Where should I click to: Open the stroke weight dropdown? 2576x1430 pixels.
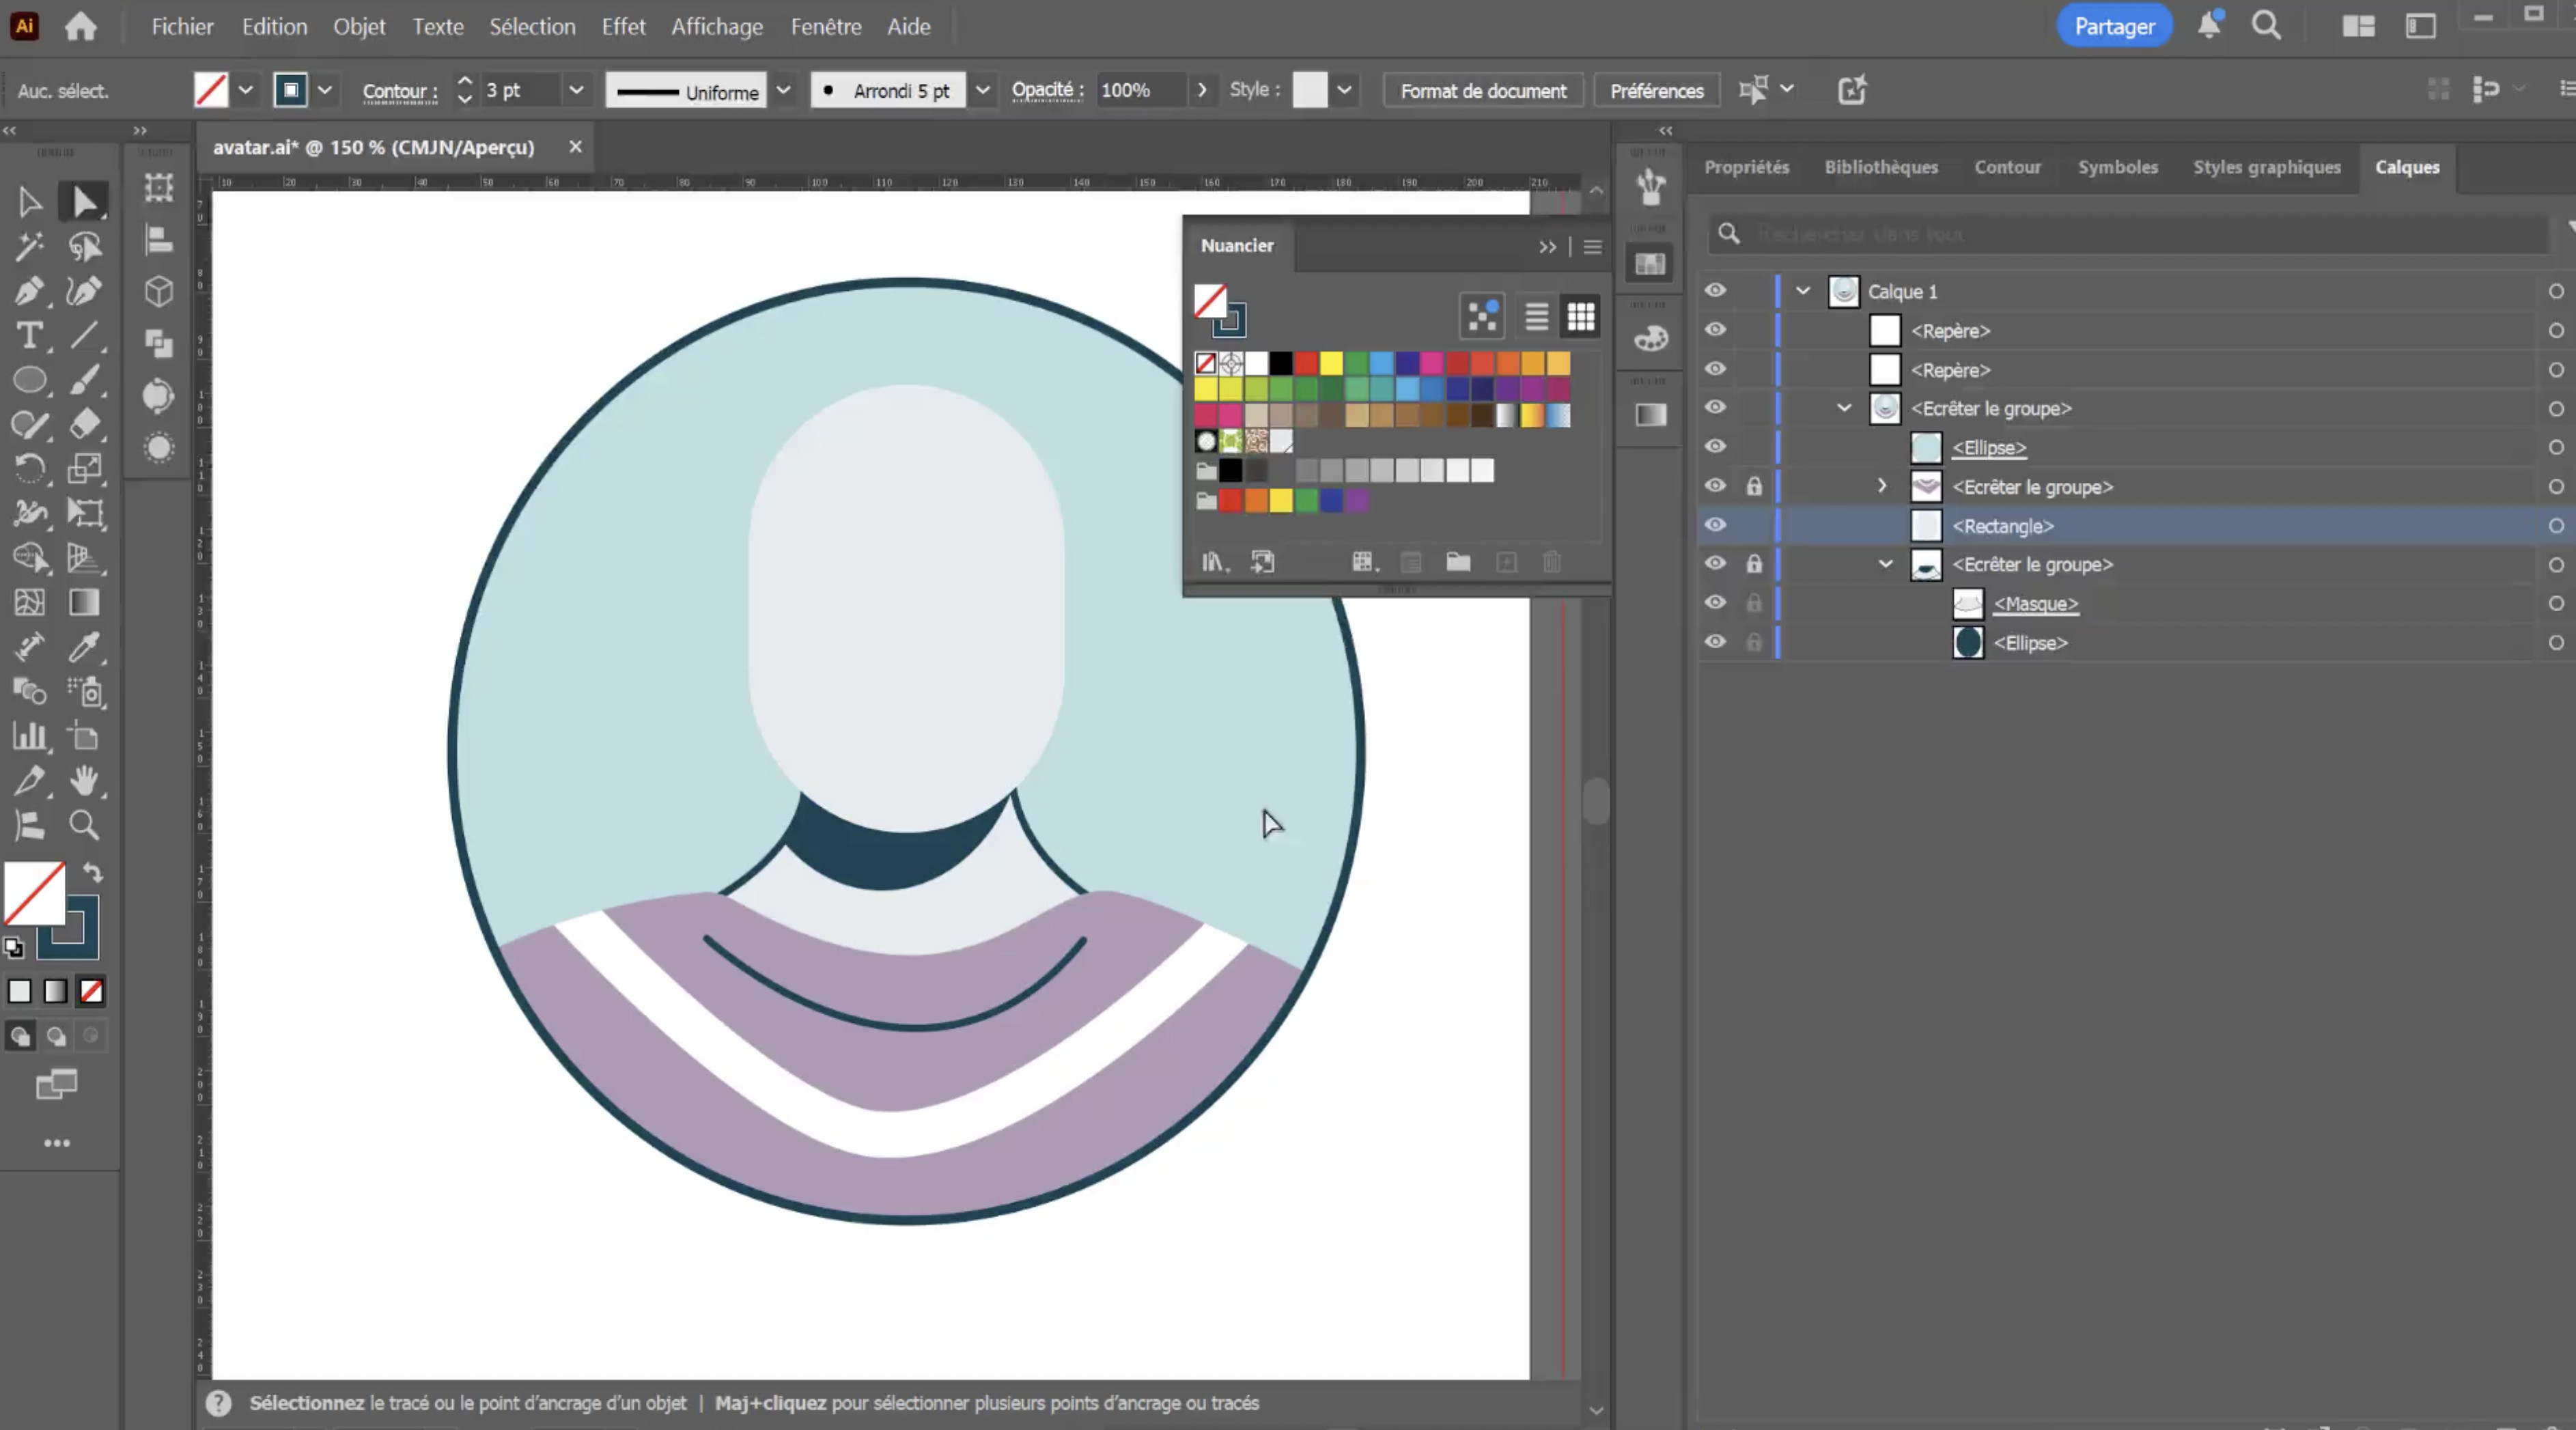click(x=576, y=91)
